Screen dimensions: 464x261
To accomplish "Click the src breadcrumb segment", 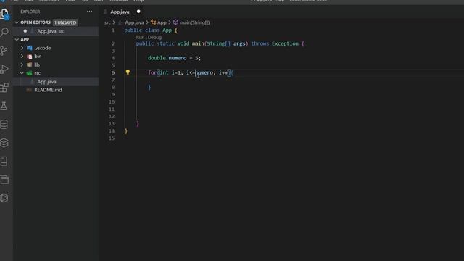I will pyautogui.click(x=107, y=22).
